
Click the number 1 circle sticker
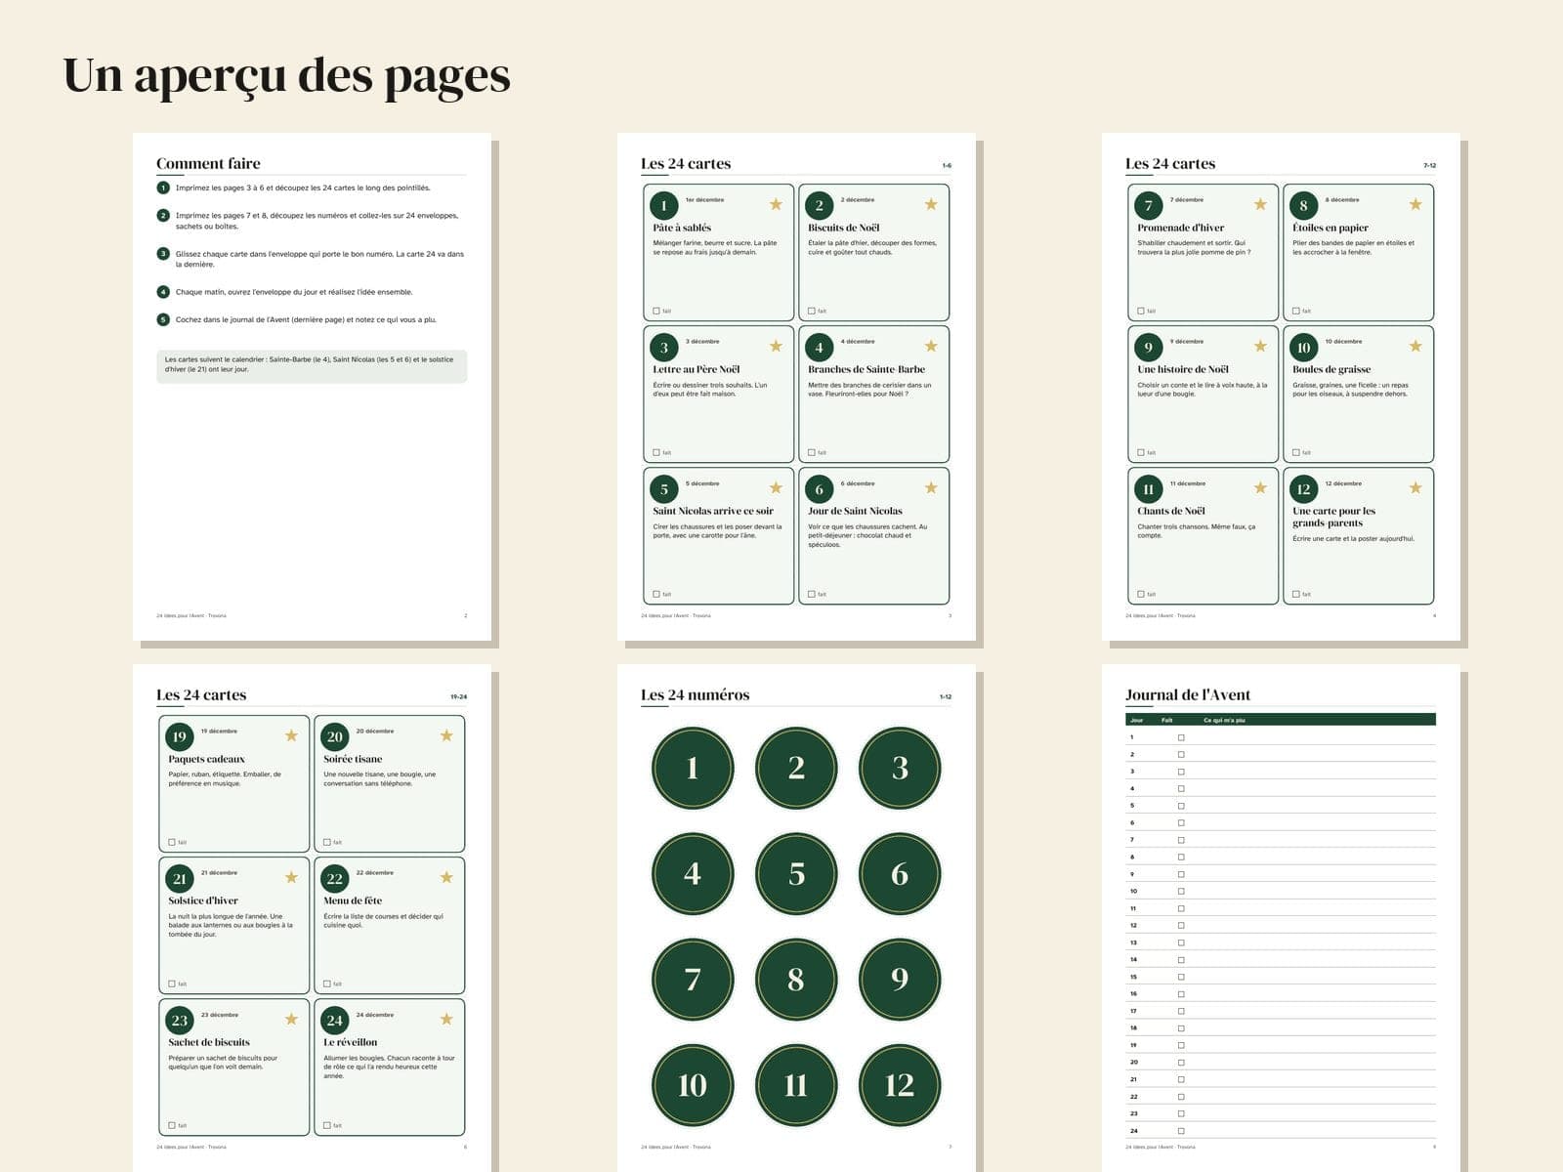pos(693,768)
